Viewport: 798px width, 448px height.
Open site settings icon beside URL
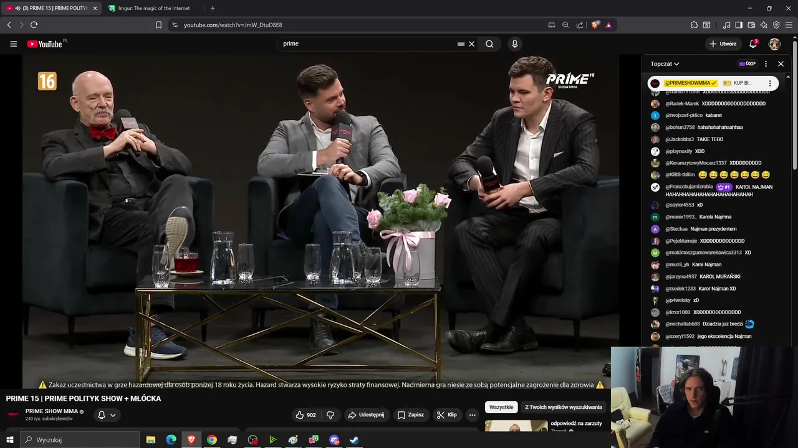(175, 25)
